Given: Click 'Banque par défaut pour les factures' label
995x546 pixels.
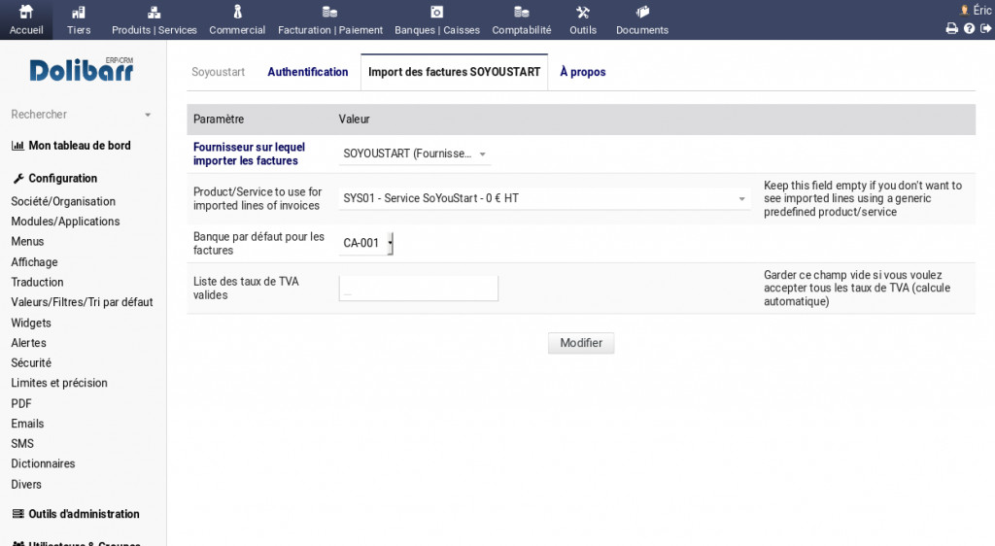Looking at the screenshot, I should click(258, 244).
